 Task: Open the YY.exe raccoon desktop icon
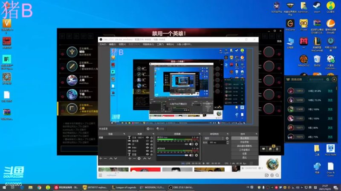[x=303, y=25]
